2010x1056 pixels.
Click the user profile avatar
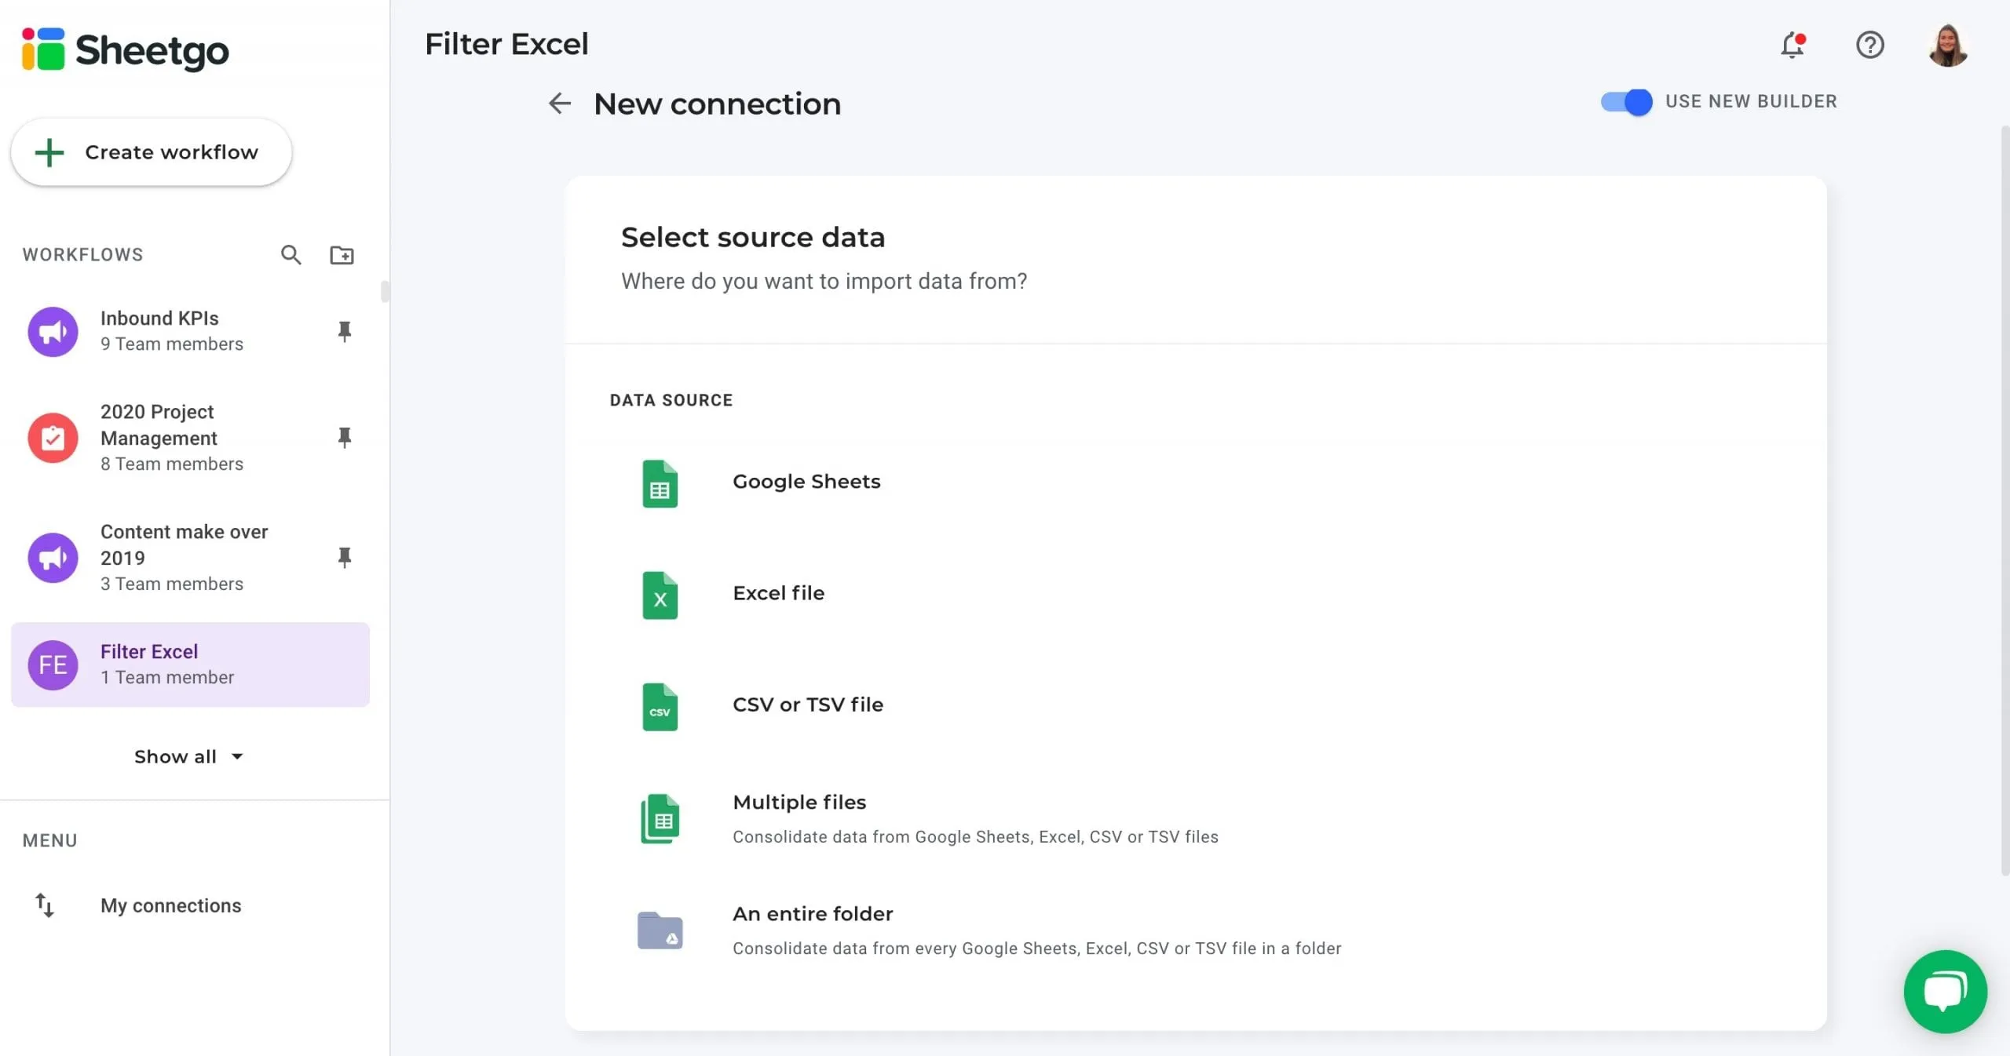(x=1948, y=46)
